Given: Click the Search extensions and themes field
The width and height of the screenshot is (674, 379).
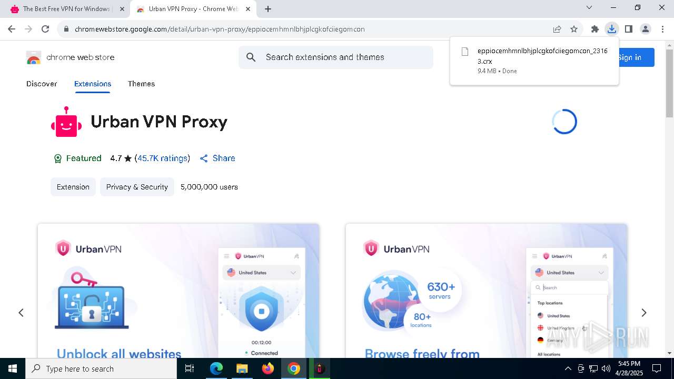Looking at the screenshot, I should [x=336, y=57].
